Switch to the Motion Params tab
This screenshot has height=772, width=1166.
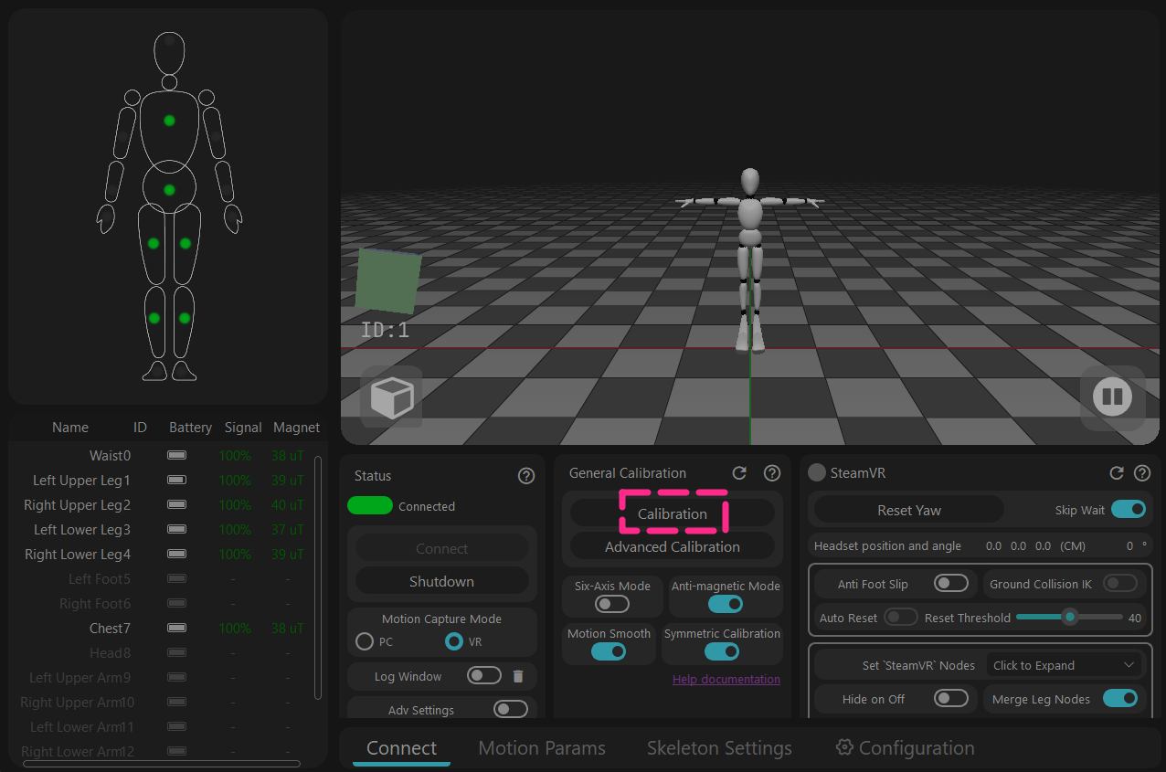542,747
